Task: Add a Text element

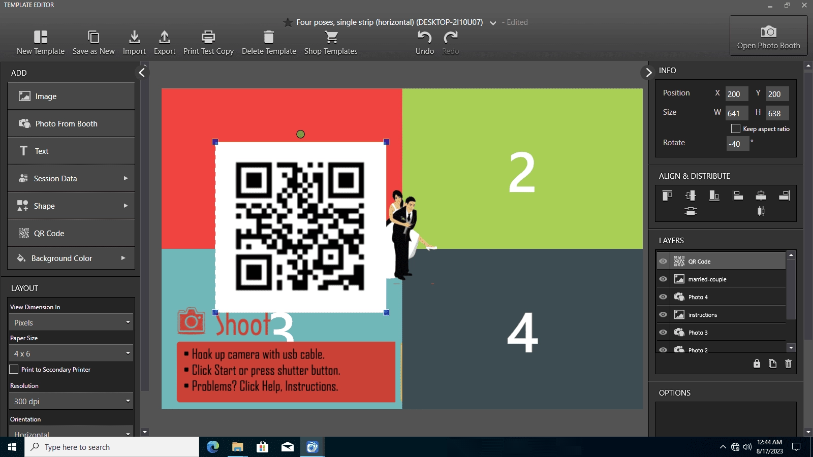Action: [x=71, y=151]
